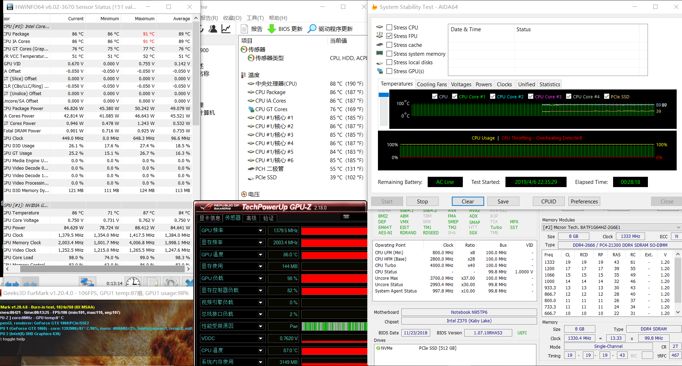Click the 驱动程序更新 magnifier icon in AIDA64
682x366 pixels.
click(x=312, y=29)
